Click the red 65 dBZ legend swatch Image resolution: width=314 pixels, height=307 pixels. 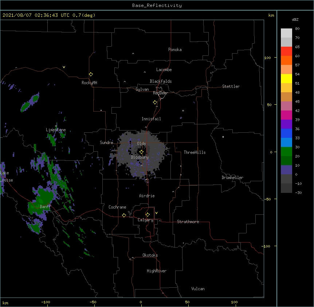pos(286,51)
